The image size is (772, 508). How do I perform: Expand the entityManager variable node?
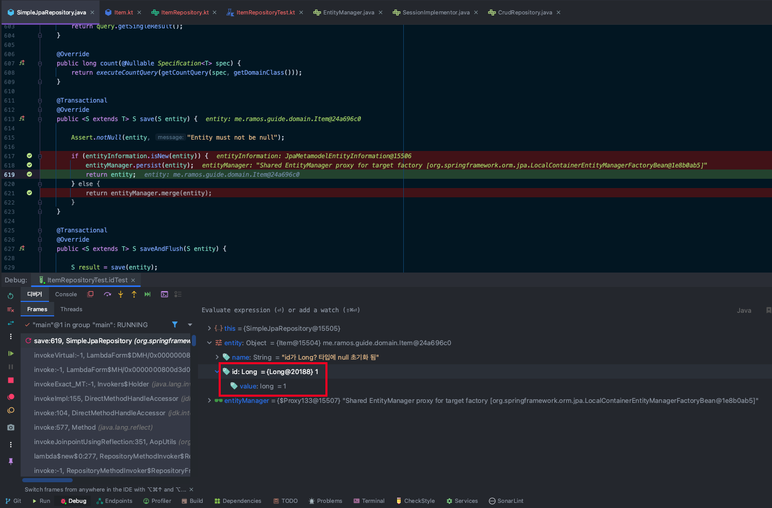[x=209, y=400]
